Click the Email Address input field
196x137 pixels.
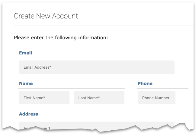pos(97,67)
